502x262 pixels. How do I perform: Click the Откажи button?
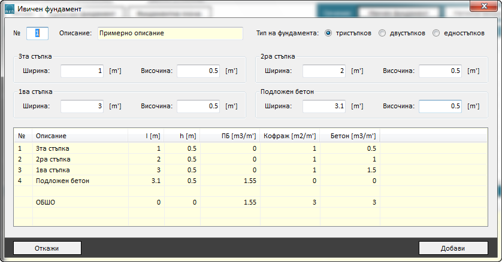47,248
